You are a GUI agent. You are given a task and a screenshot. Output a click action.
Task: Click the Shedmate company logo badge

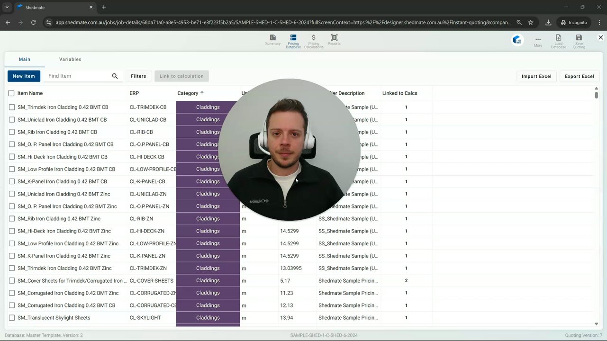[x=517, y=40]
